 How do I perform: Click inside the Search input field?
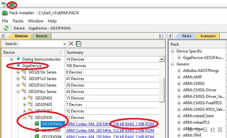tap(41, 44)
